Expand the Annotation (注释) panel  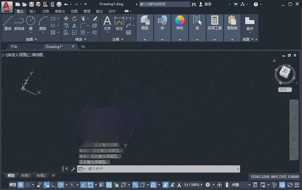118,39
